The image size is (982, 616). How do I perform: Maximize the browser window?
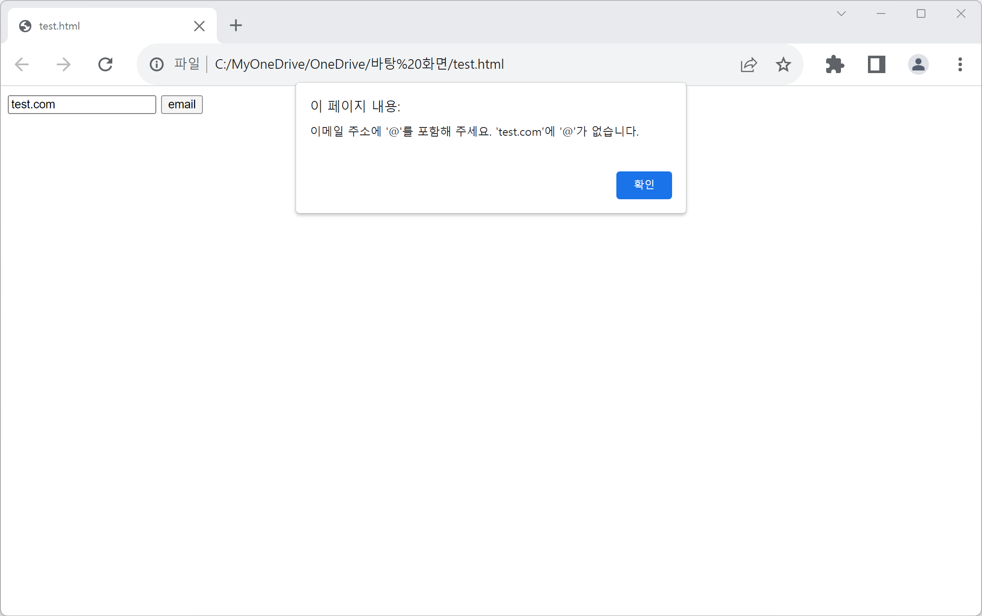pos(921,14)
